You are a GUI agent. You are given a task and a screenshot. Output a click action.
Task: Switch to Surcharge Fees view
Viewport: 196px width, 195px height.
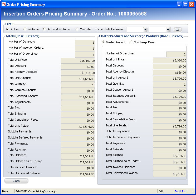(x=131, y=42)
